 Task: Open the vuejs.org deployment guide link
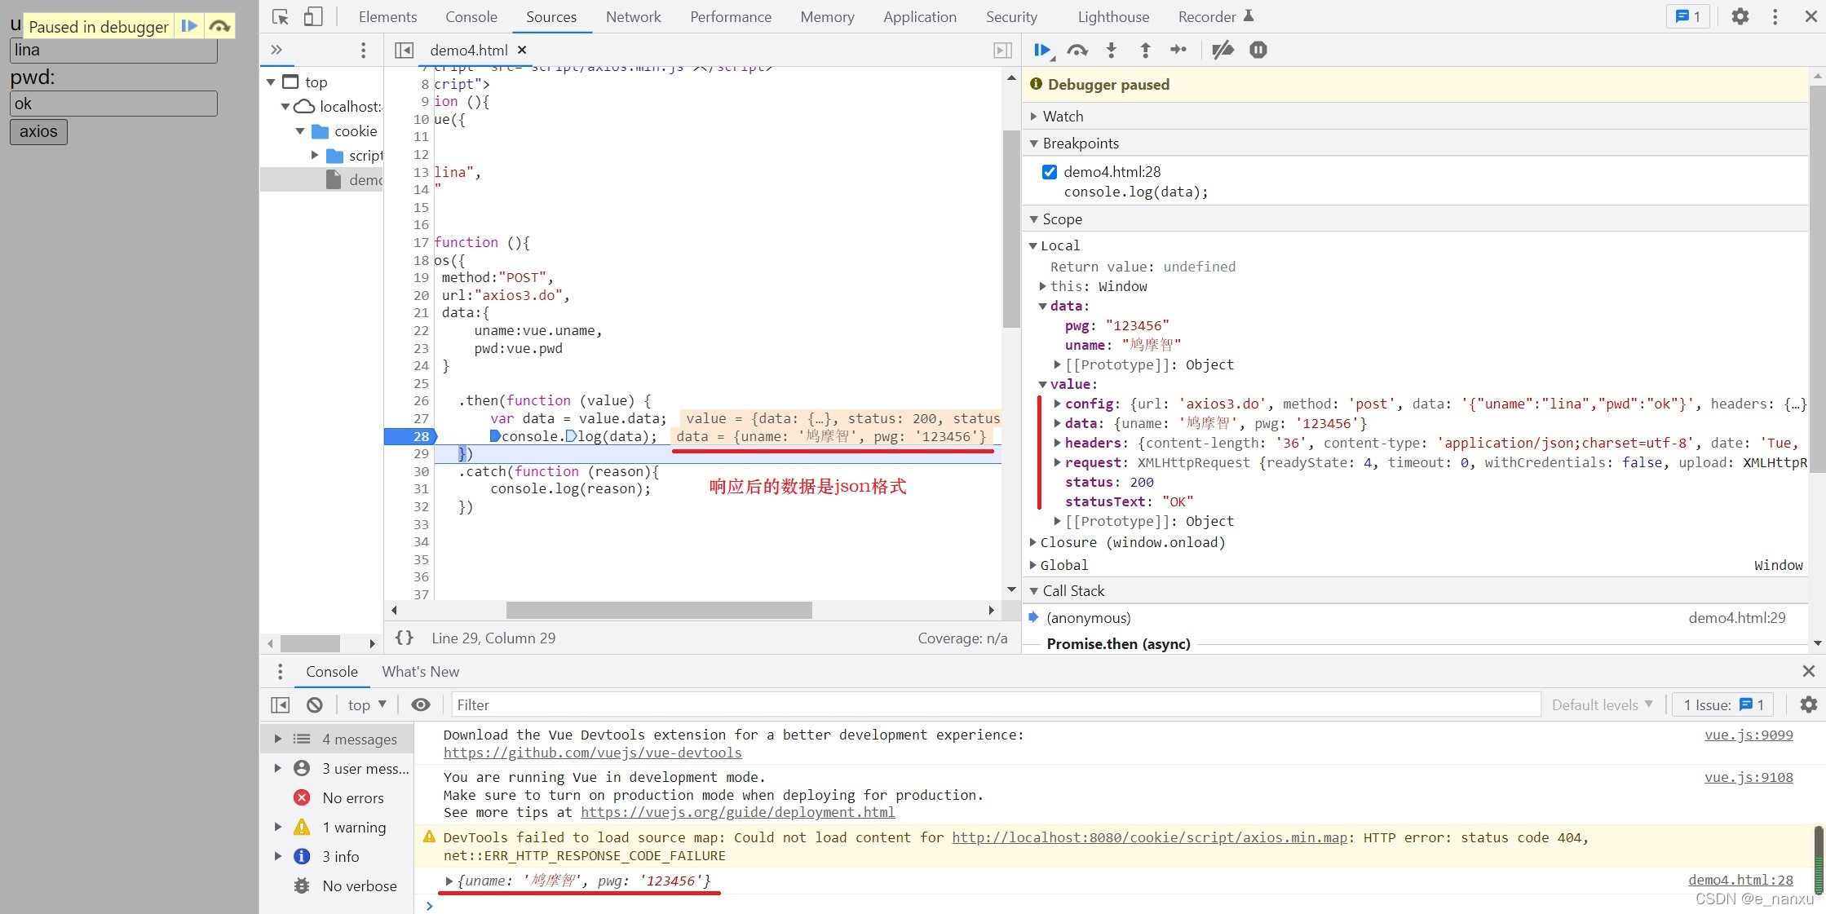tap(738, 812)
